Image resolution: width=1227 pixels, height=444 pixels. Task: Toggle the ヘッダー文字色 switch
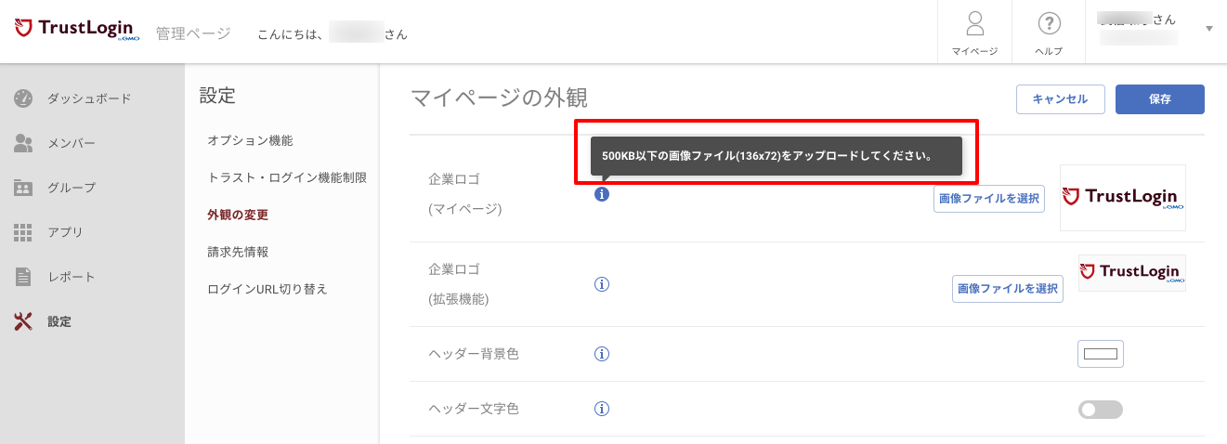(1101, 410)
